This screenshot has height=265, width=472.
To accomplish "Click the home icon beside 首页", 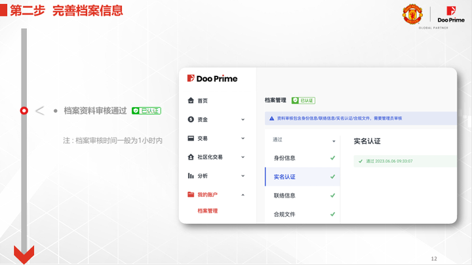I will coord(191,100).
